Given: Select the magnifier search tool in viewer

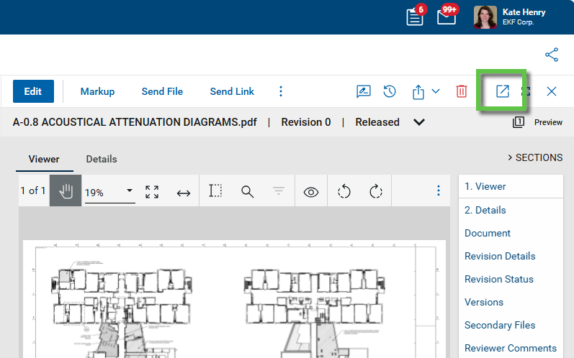Looking at the screenshot, I should (x=247, y=191).
